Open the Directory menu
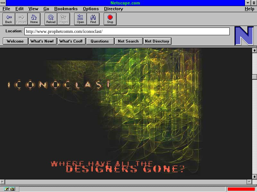 tap(113, 9)
